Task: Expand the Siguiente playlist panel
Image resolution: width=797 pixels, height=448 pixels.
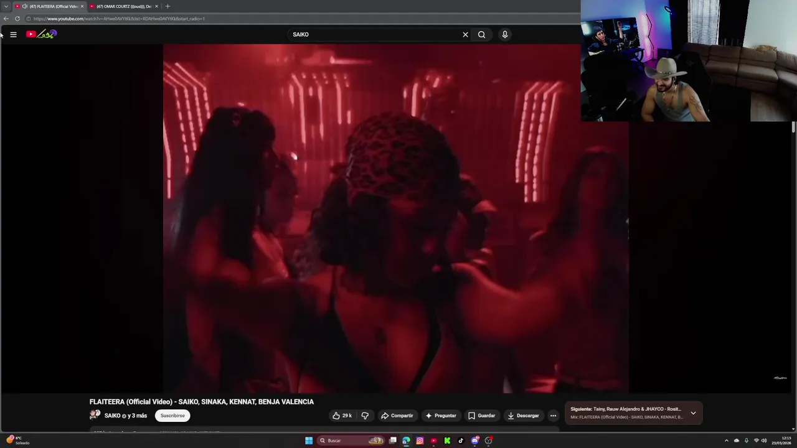Action: 693,413
